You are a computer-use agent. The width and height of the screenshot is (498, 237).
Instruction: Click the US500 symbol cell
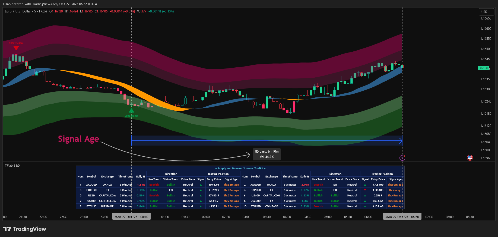[91, 201]
